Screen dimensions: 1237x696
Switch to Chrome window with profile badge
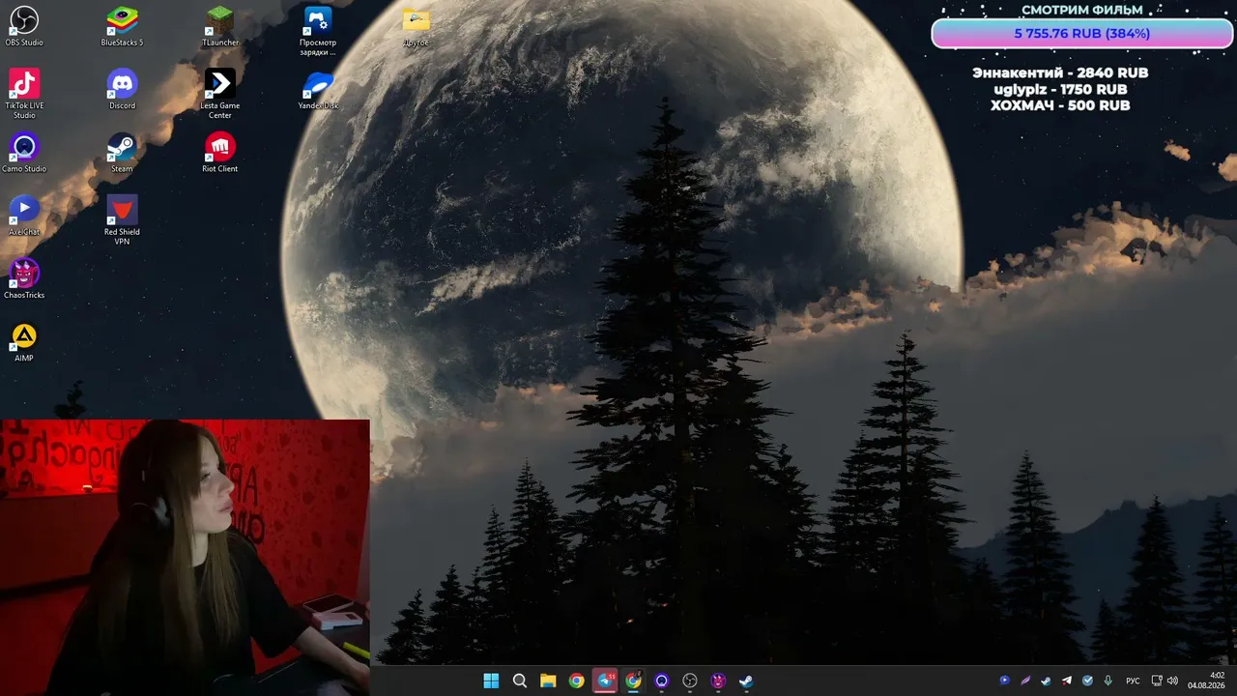point(633,681)
